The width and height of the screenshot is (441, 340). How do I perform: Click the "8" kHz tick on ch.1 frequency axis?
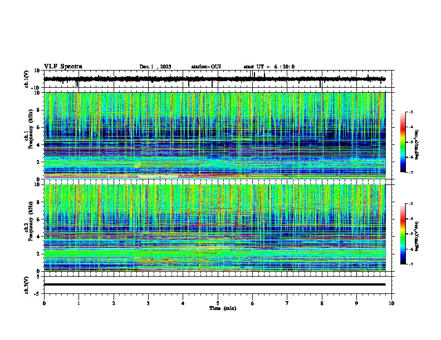pyautogui.click(x=38, y=110)
